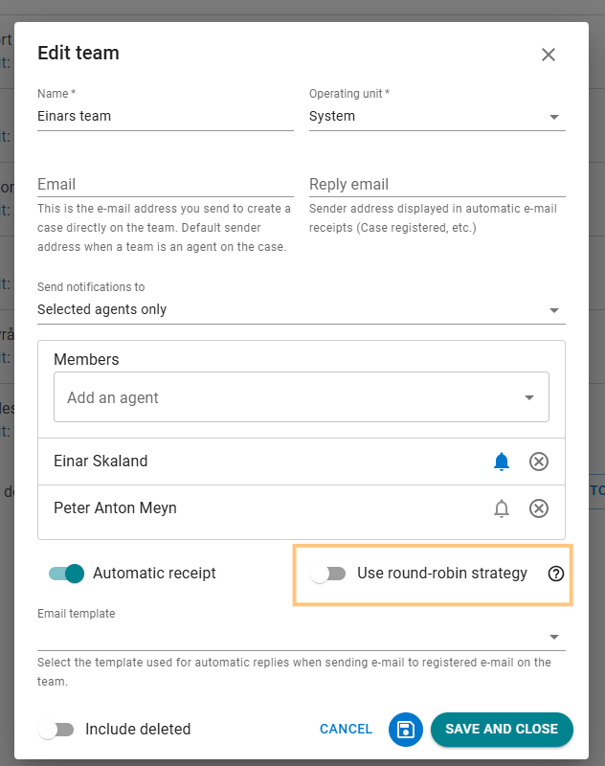Open the Email template dropdown
This screenshot has width=605, height=766.
pyautogui.click(x=302, y=637)
